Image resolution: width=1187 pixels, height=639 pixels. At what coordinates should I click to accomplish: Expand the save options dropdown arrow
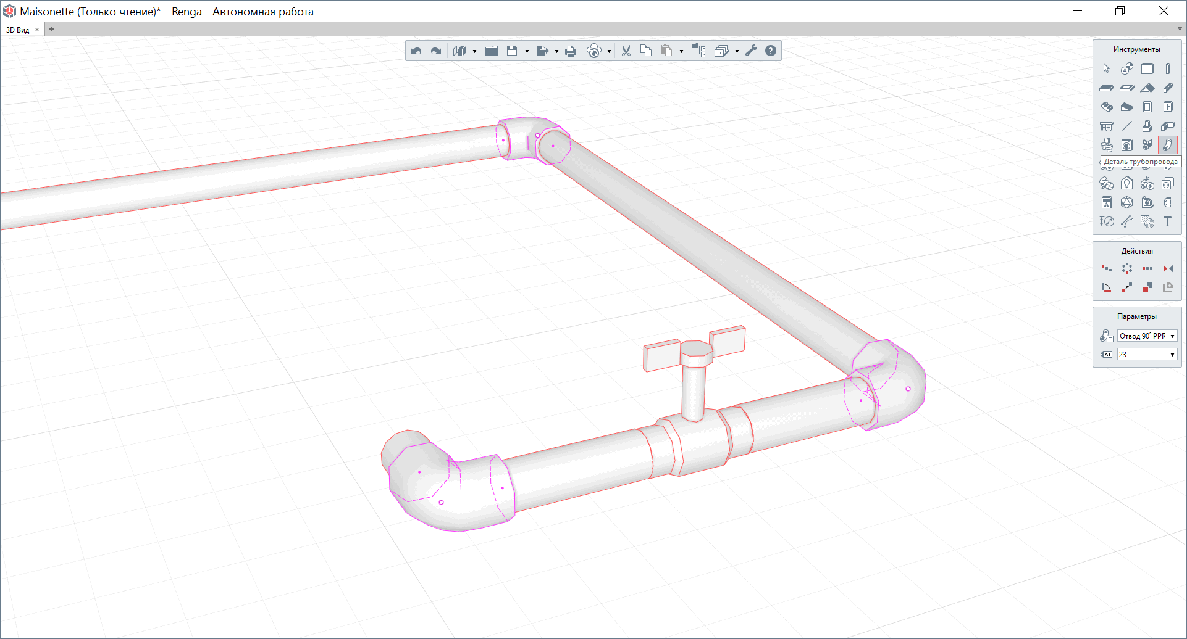[x=527, y=51]
